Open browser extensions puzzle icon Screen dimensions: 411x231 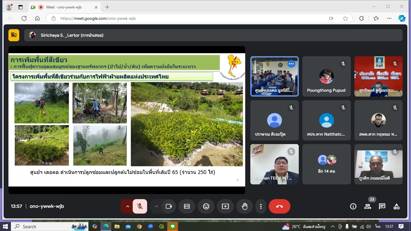click(362, 18)
